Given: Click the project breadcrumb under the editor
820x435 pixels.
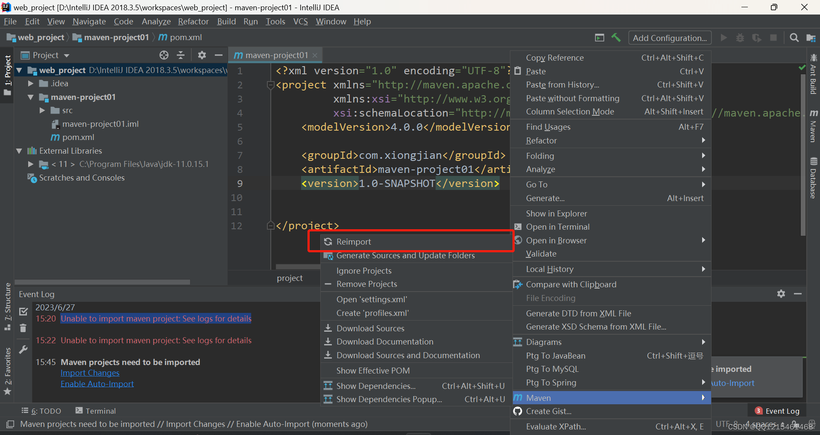Looking at the screenshot, I should 290,278.
